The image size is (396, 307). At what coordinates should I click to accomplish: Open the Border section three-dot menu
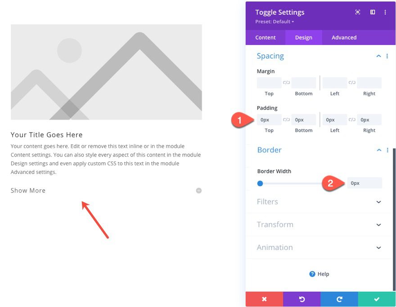387,150
